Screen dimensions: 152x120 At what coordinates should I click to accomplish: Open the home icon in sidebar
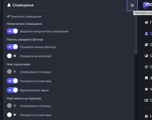146,23
